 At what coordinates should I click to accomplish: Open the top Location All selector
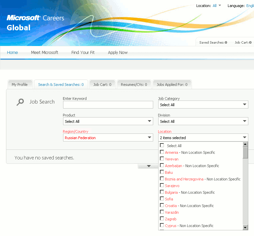[217, 6]
